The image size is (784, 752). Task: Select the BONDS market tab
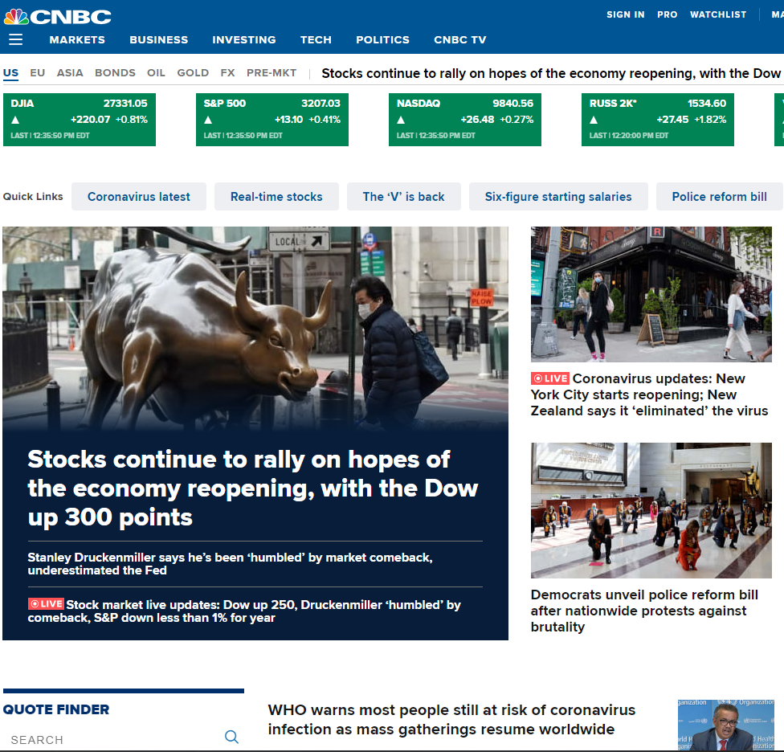tap(115, 73)
